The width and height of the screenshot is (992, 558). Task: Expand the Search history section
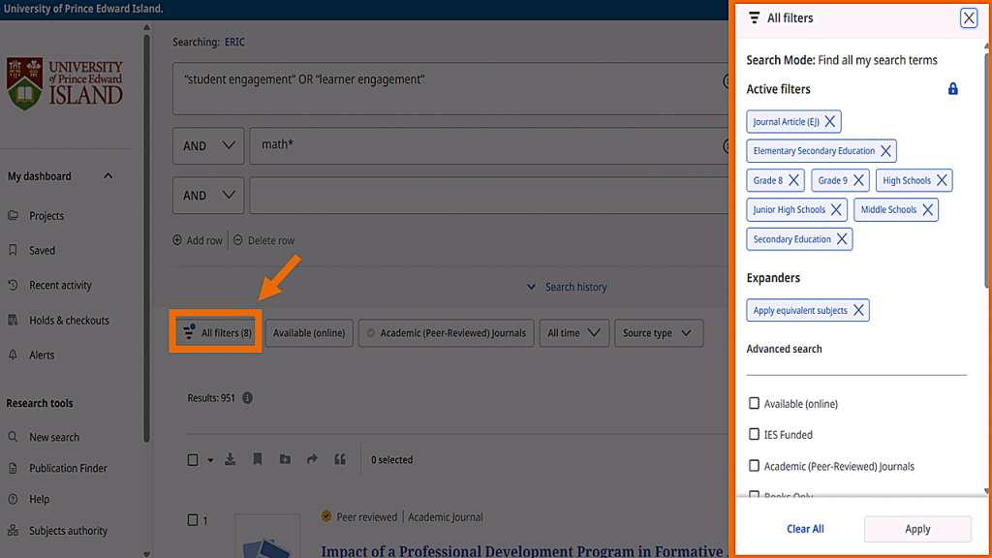(567, 287)
